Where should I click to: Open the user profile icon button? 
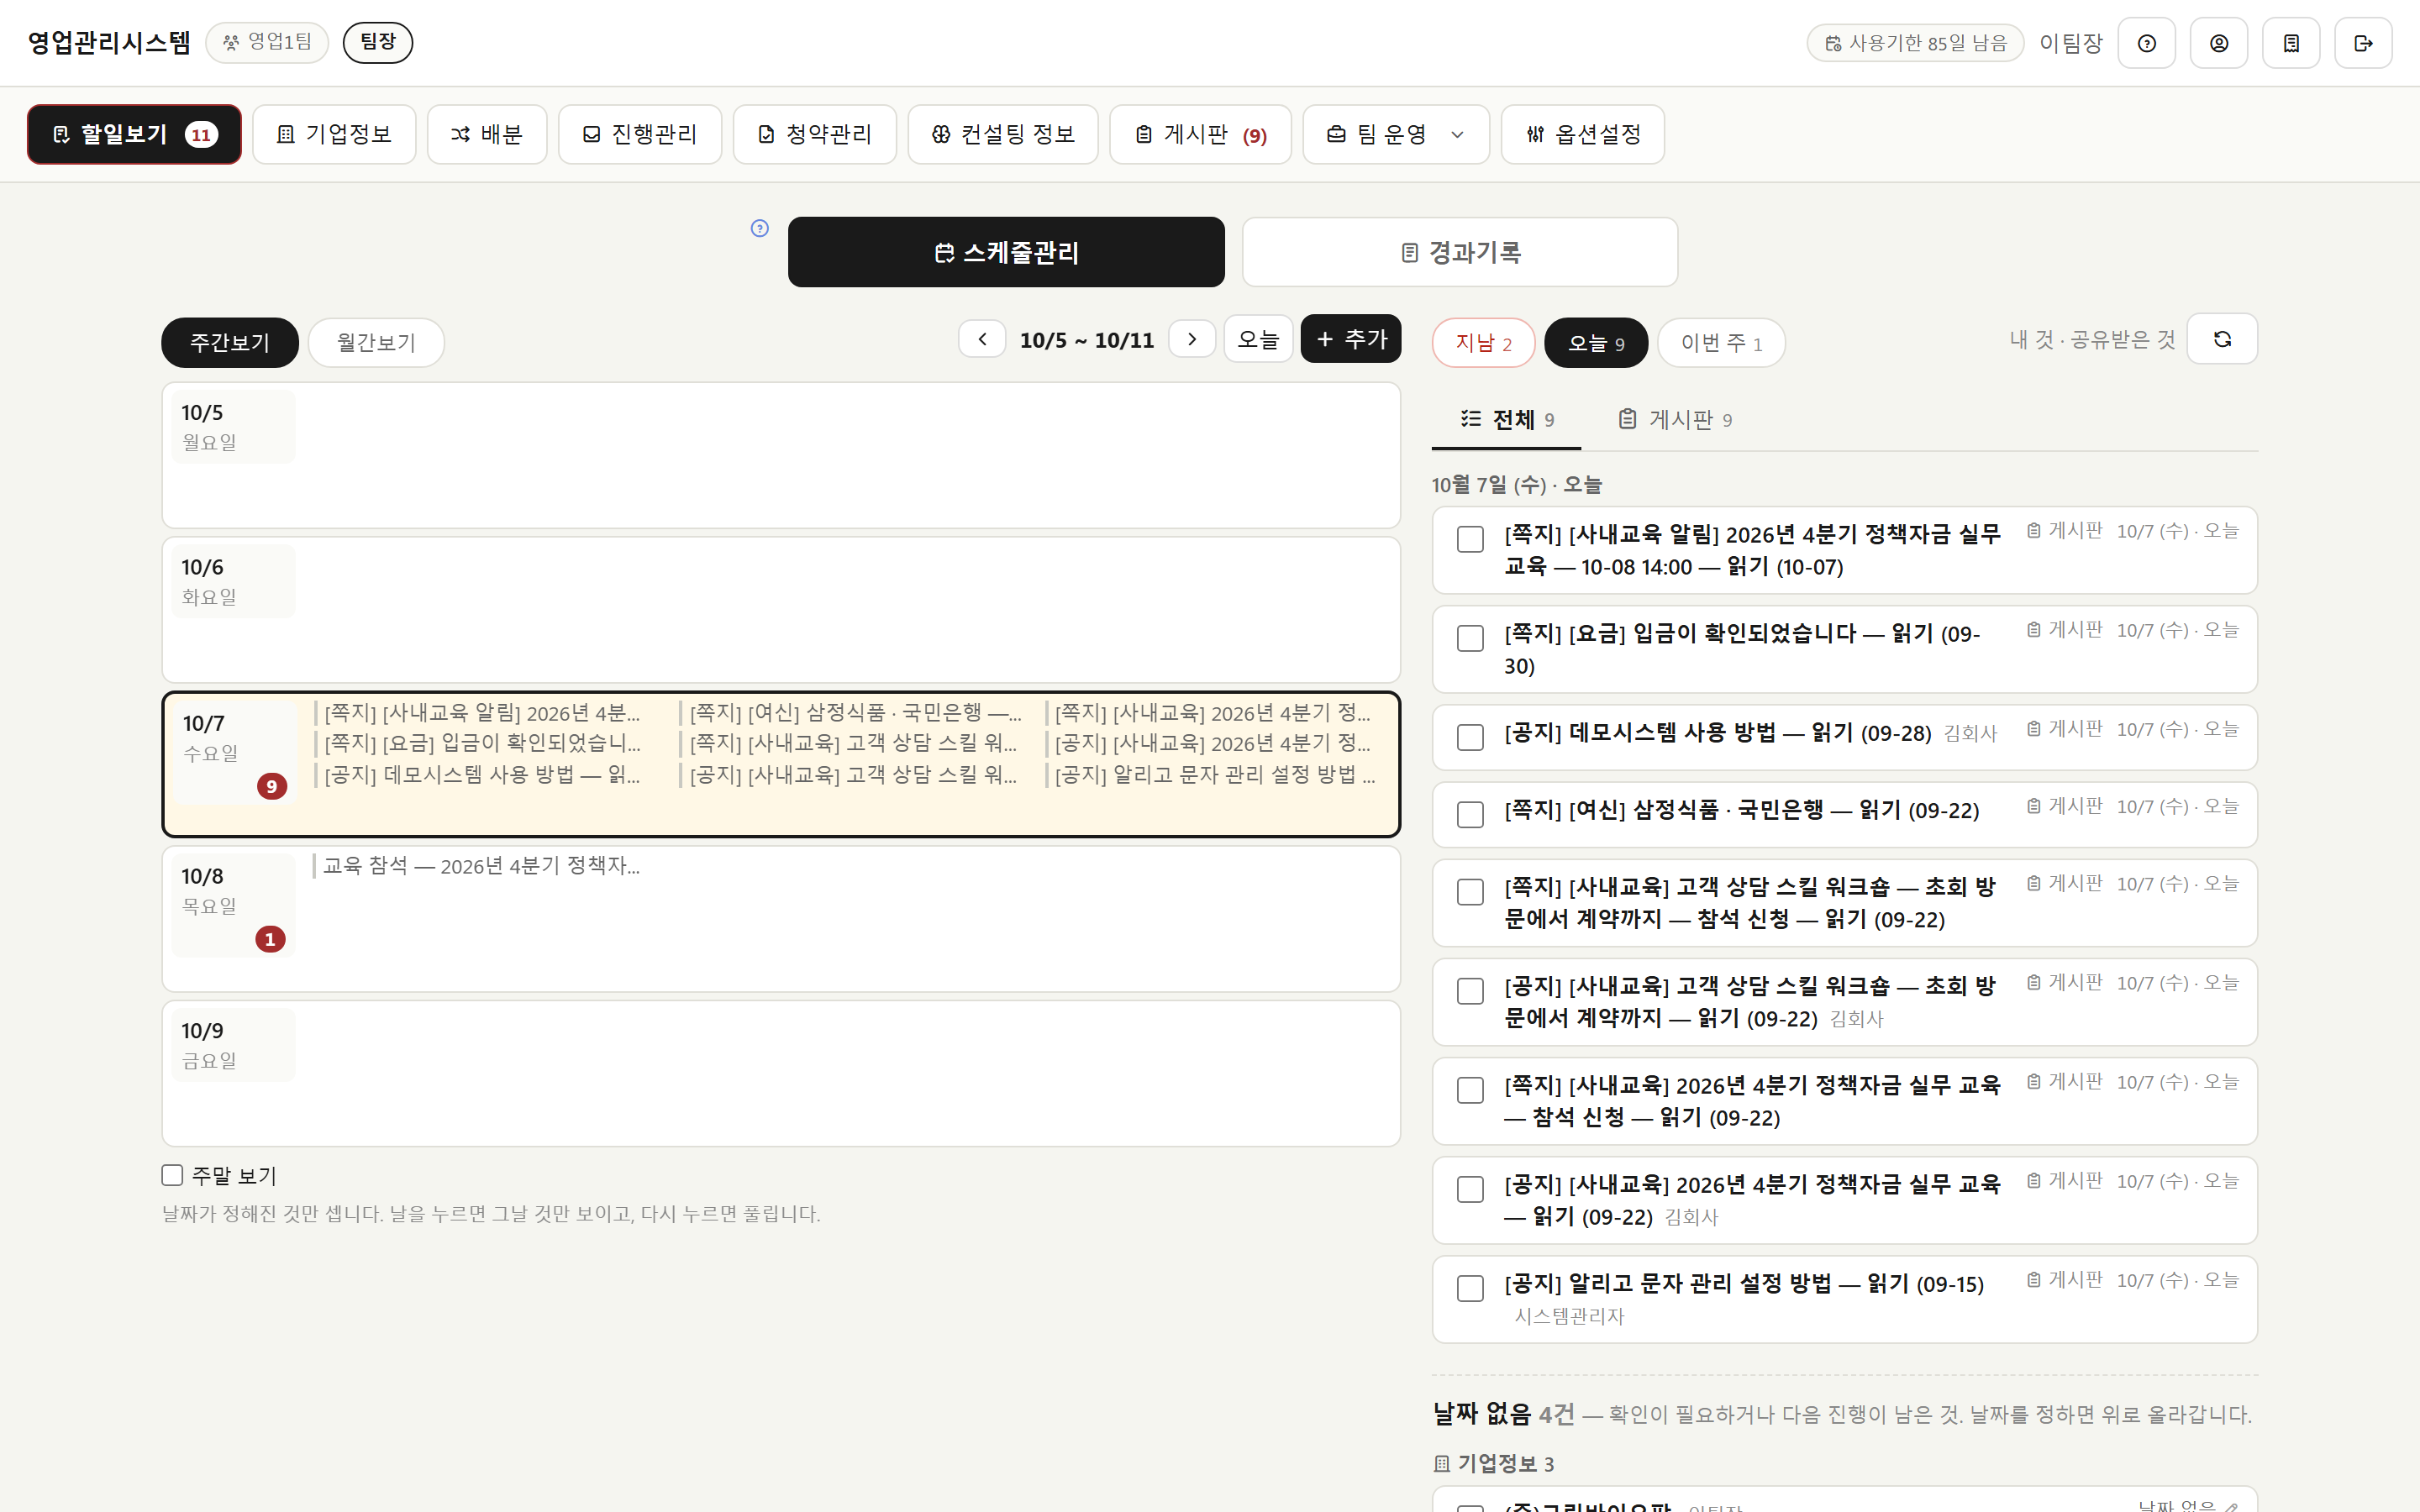[2218, 43]
